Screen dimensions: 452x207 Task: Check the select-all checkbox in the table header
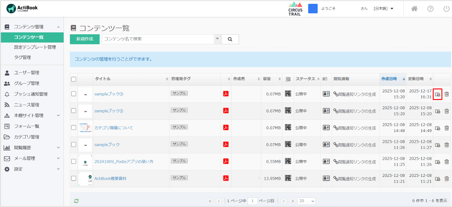(74, 79)
